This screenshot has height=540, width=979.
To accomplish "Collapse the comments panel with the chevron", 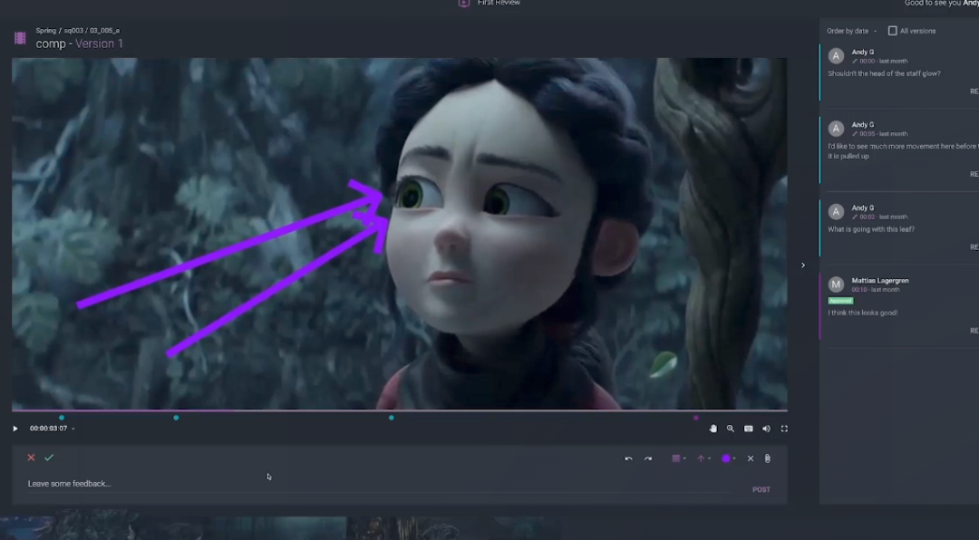I will [x=803, y=265].
